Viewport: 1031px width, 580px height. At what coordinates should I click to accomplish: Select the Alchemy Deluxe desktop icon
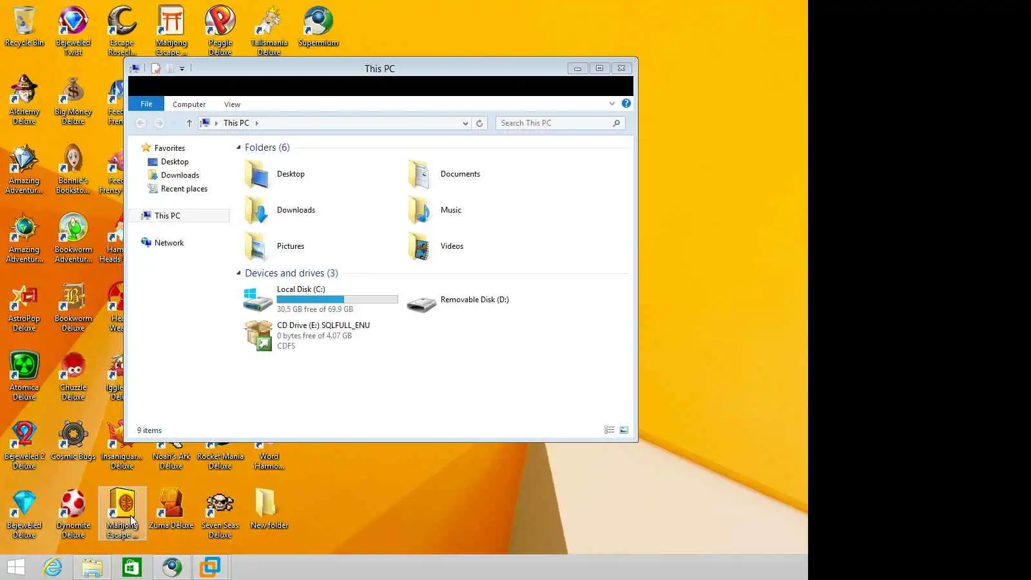click(24, 100)
